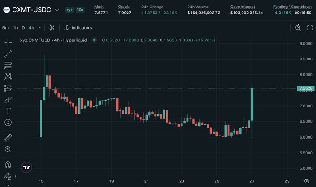Click the Open Interest label
Viewport: 316px width, 187px height.
coord(242,7)
